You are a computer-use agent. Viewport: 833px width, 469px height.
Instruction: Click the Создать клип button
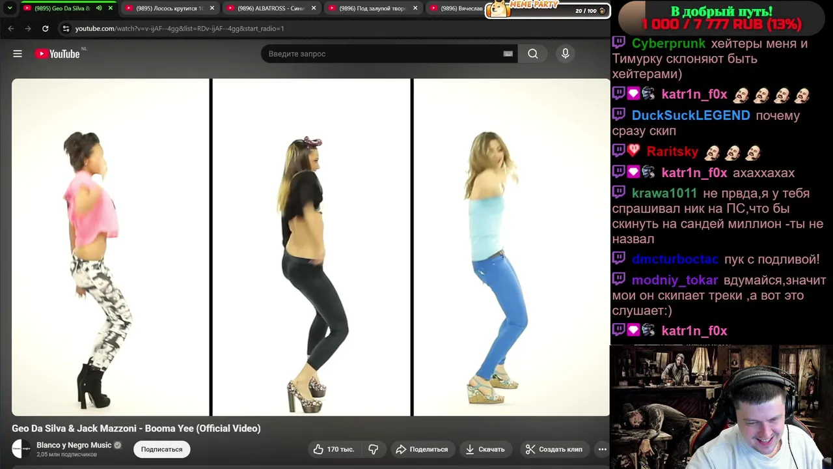pos(554,449)
